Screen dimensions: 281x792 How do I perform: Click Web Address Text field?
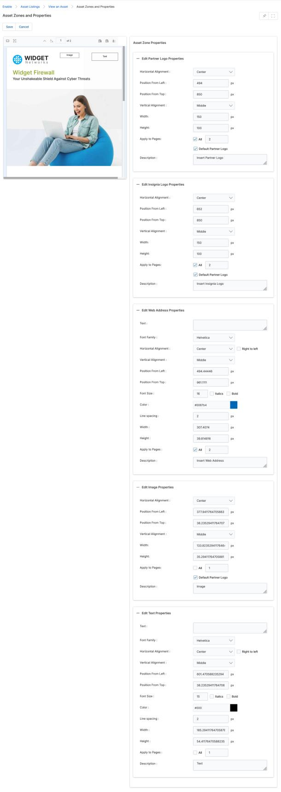pos(230,325)
